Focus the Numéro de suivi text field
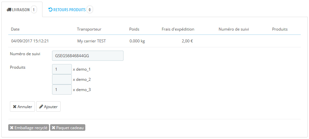The width and height of the screenshot is (309, 139). (88, 56)
